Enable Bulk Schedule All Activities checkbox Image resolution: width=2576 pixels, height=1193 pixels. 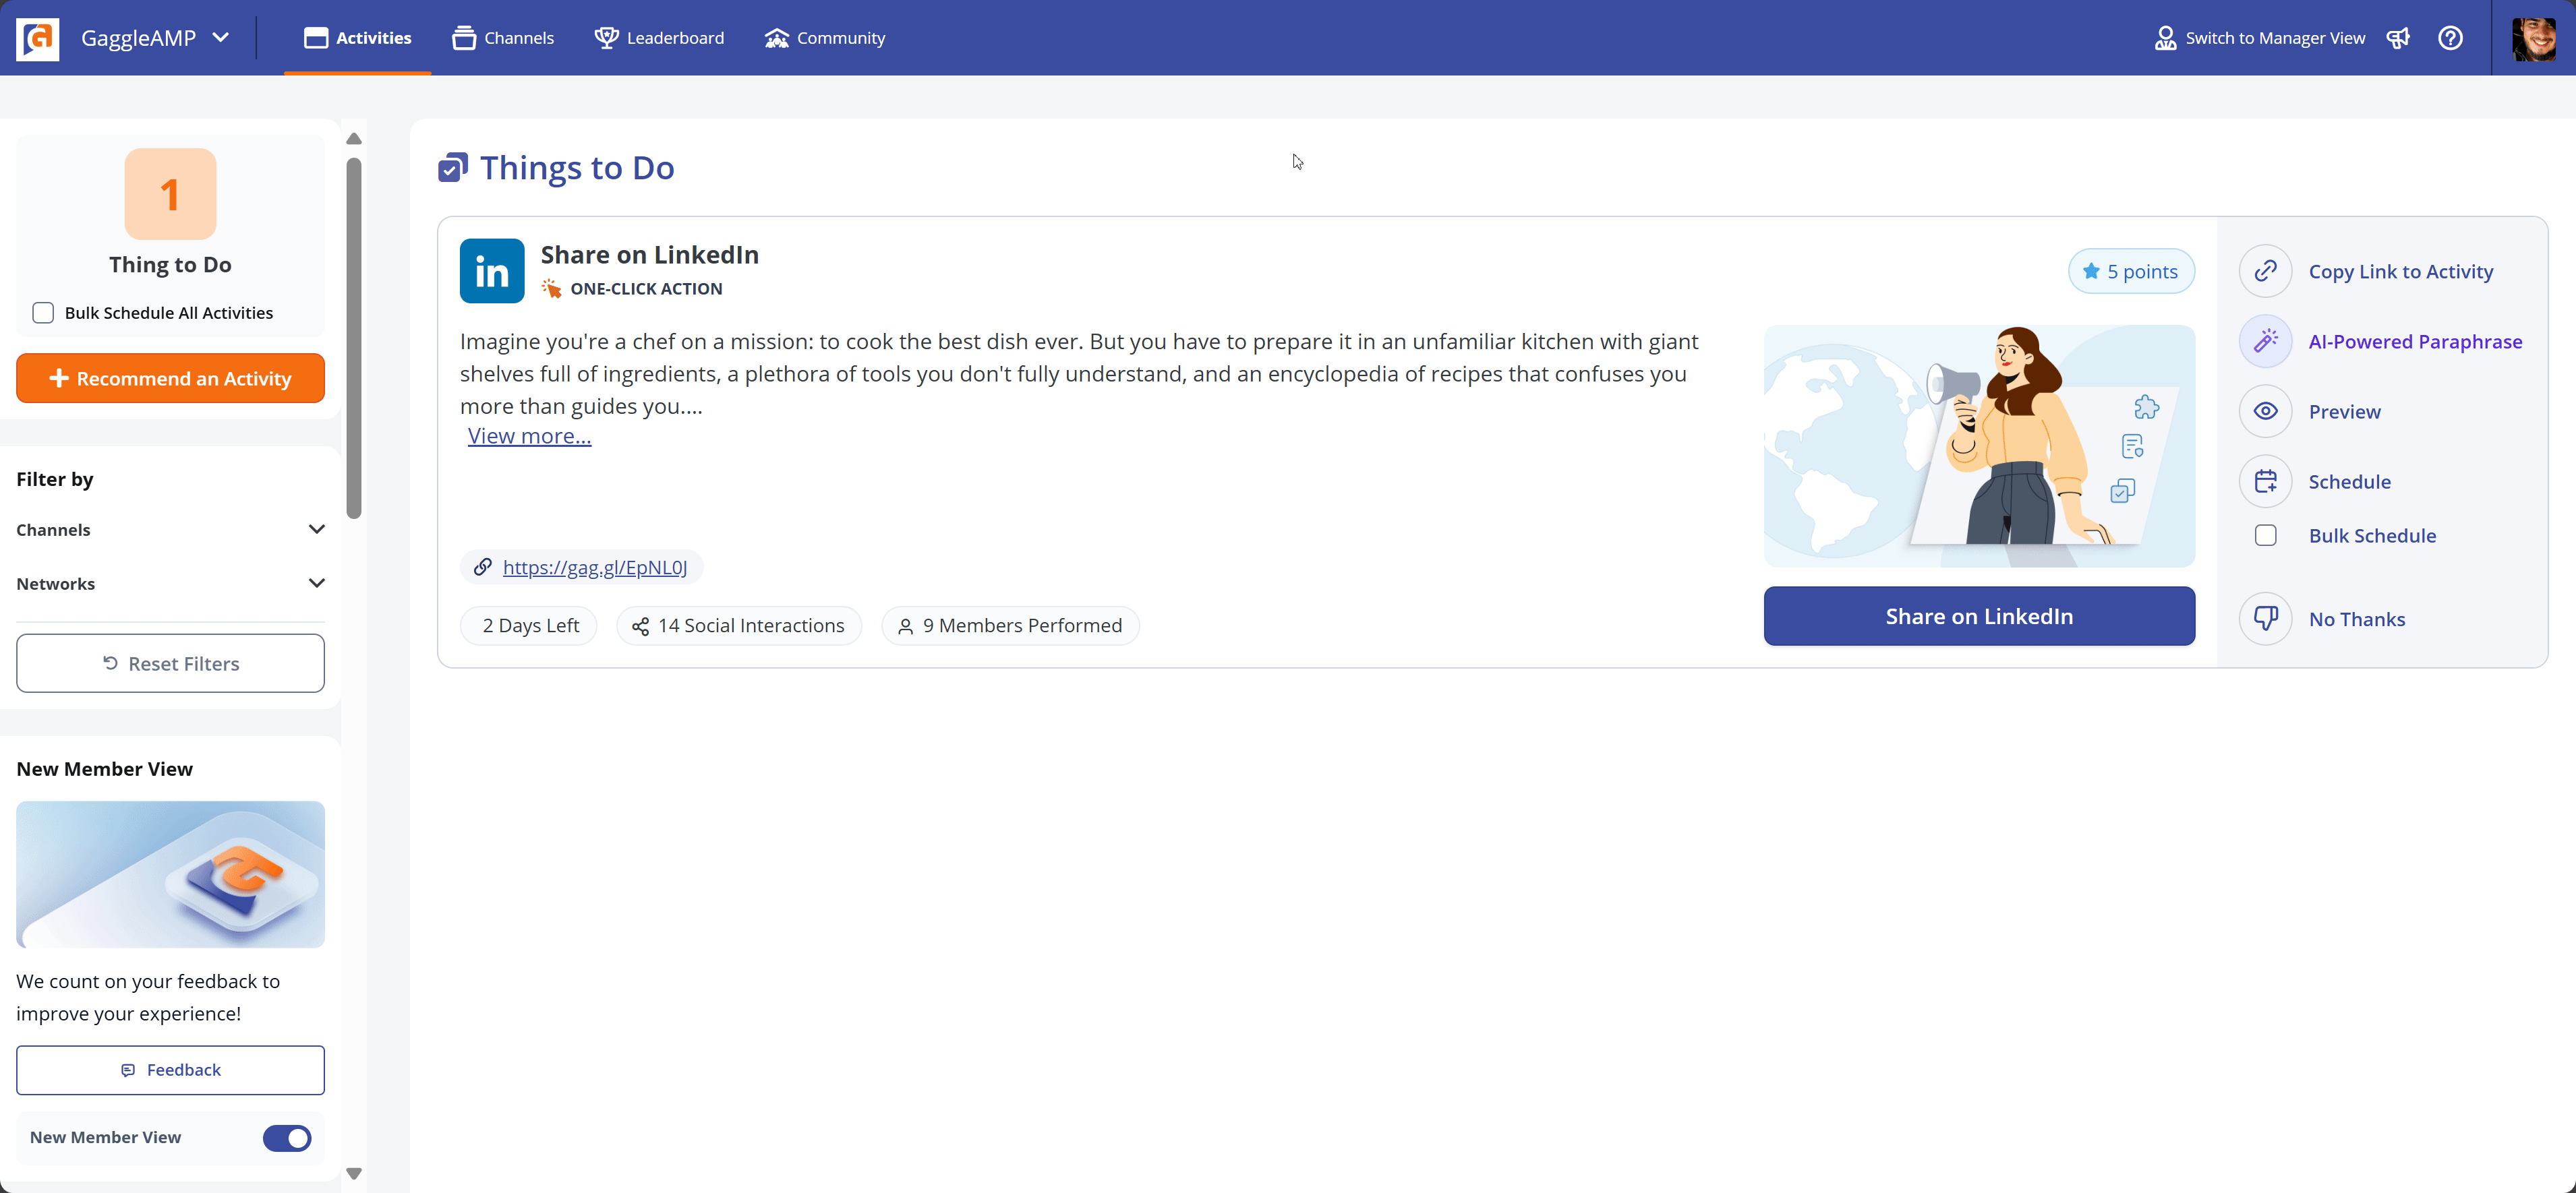pyautogui.click(x=45, y=312)
